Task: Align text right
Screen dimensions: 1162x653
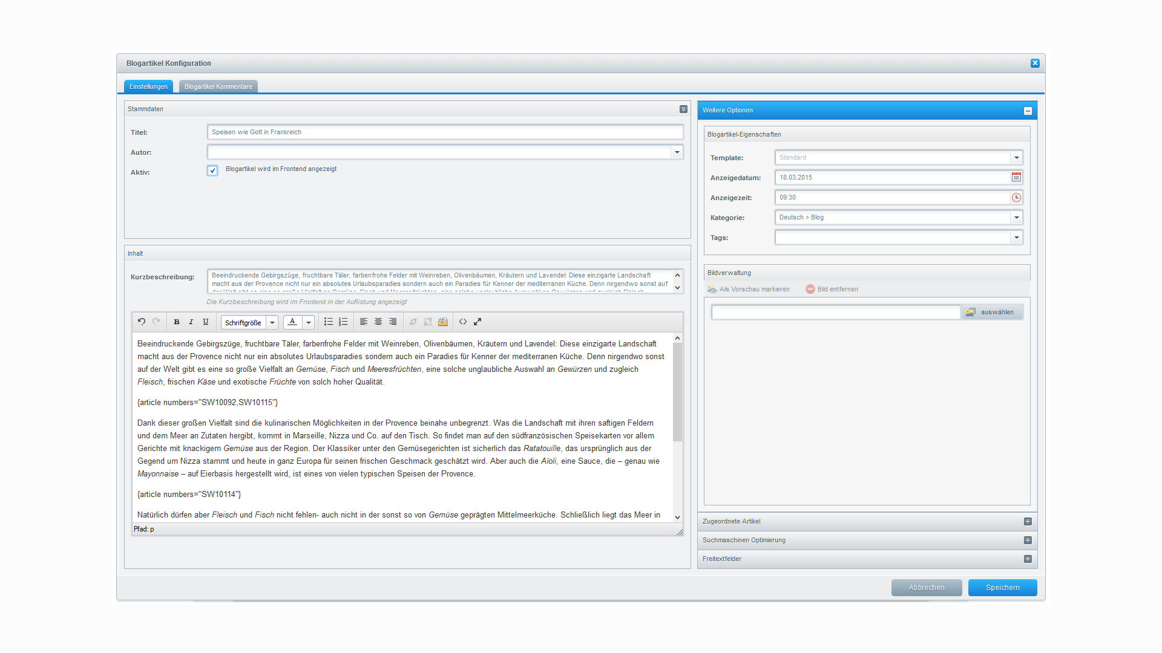Action: 393,322
